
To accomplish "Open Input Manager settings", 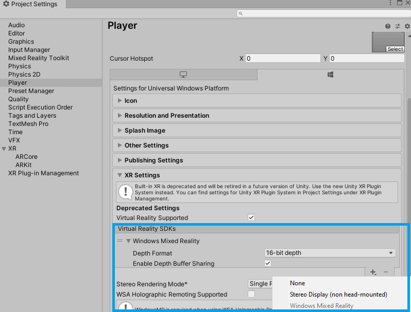I will coord(29,50).
